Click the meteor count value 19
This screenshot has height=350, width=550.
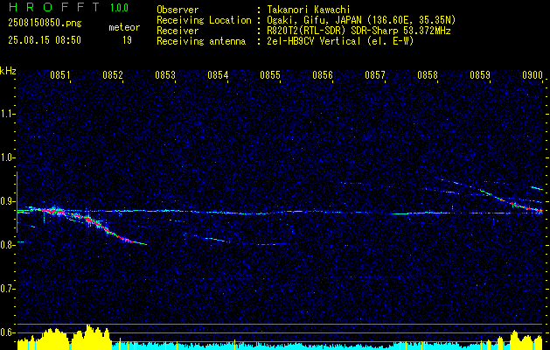point(127,40)
